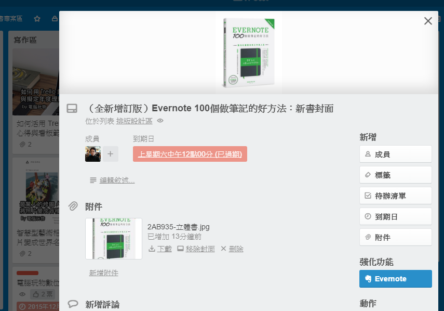
Task: Click the red label on 電腦玩物 card
Action: pos(28,273)
